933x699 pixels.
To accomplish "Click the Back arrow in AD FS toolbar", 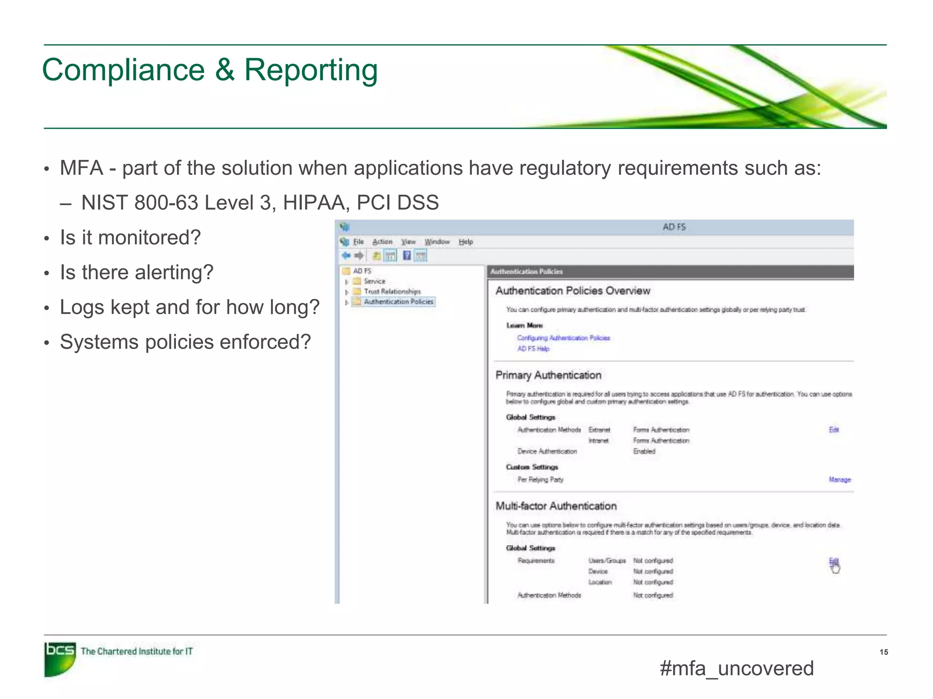I will click(346, 256).
